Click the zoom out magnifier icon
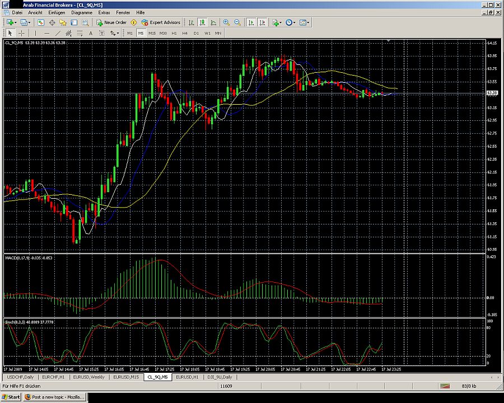Viewport: 504px width, 403px height. pos(237,22)
